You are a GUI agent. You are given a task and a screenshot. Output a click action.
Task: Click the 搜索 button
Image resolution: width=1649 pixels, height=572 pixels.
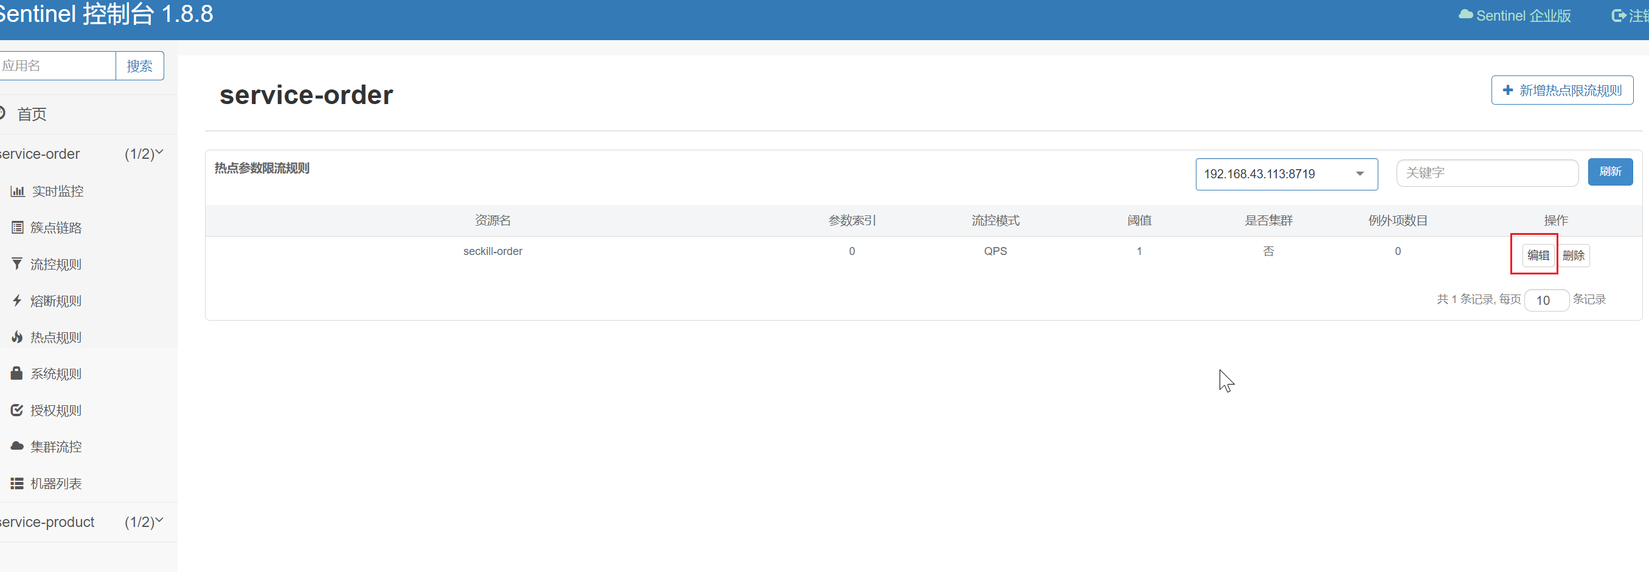click(139, 65)
